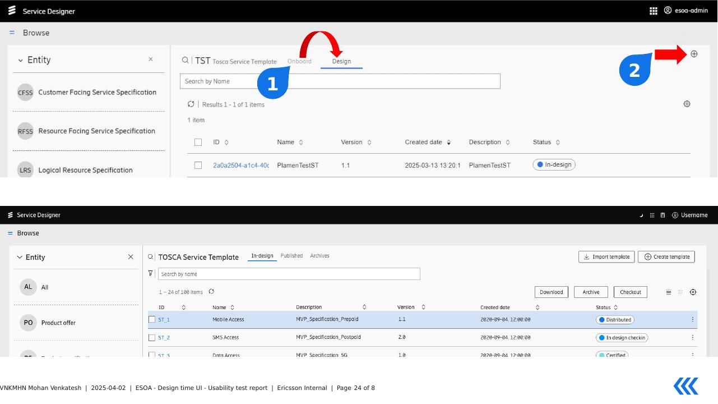Click the Ericsson logo in the Username screen
Screen dimensions: 718x404
click(x=11, y=215)
